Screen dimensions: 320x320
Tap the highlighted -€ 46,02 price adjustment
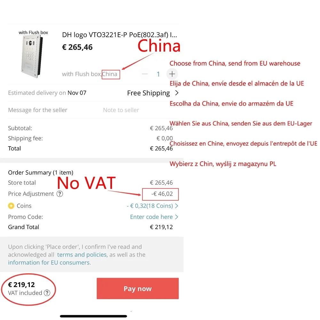click(160, 194)
